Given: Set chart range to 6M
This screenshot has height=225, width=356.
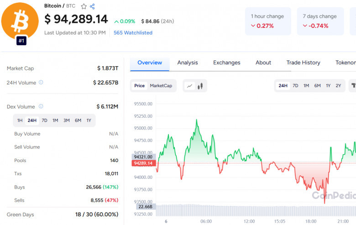Looking at the screenshot, I should [x=317, y=86].
